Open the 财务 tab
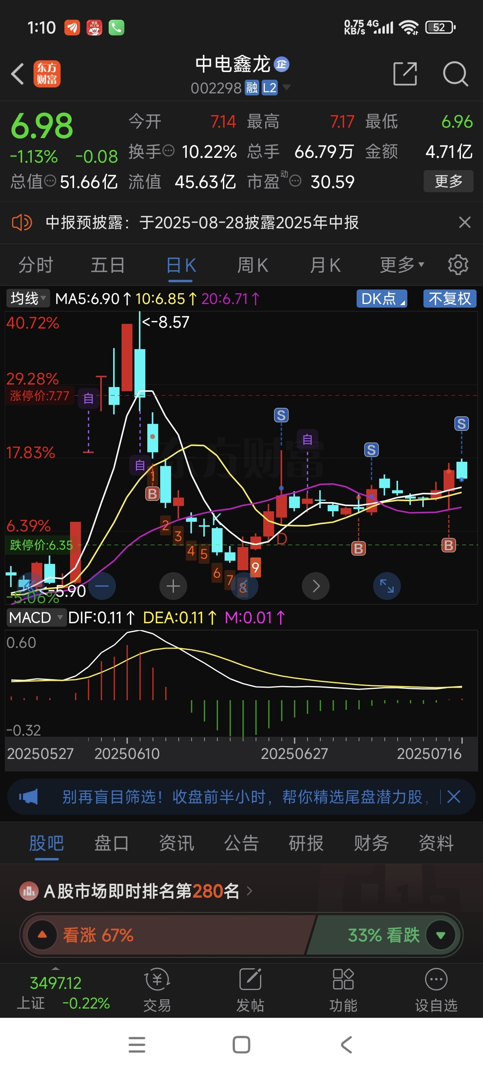 (371, 843)
